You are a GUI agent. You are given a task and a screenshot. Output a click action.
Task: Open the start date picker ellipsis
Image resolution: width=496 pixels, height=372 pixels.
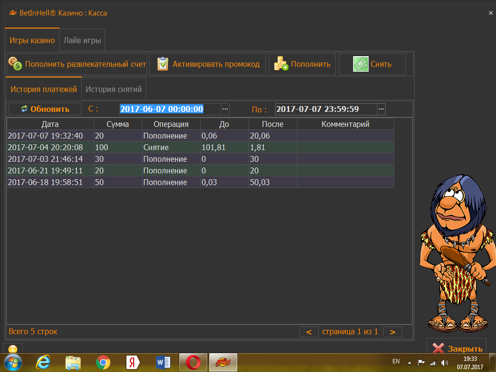(x=225, y=109)
